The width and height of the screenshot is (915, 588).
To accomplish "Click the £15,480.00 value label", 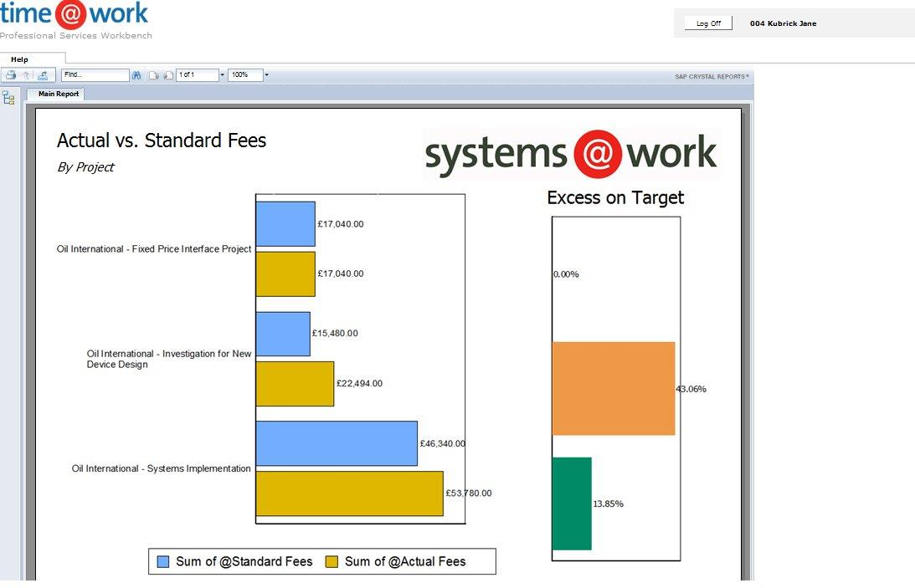I will [335, 334].
